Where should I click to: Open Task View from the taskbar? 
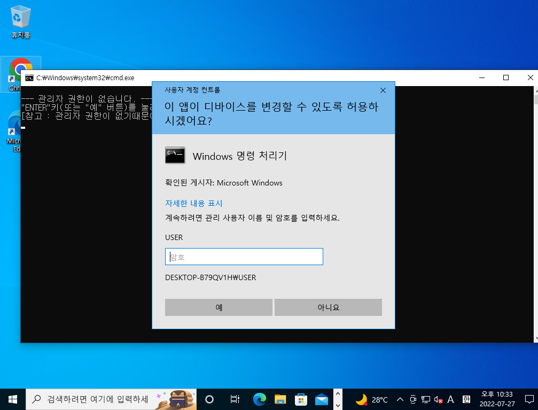tap(235, 399)
